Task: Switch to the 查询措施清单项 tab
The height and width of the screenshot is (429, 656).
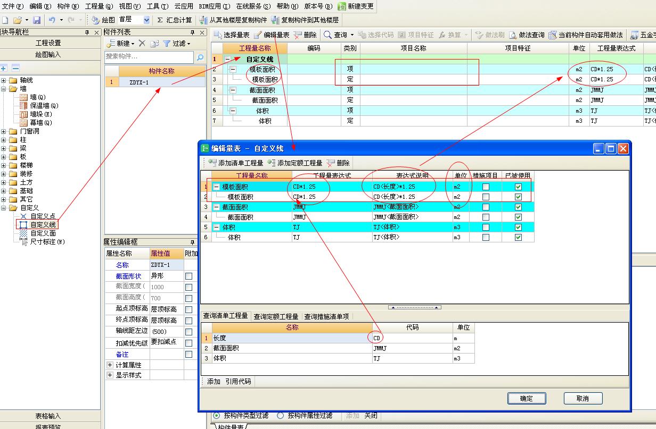Action: click(326, 316)
